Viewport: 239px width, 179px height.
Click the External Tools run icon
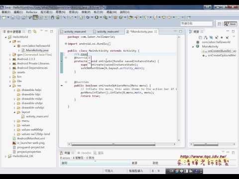coord(105,17)
